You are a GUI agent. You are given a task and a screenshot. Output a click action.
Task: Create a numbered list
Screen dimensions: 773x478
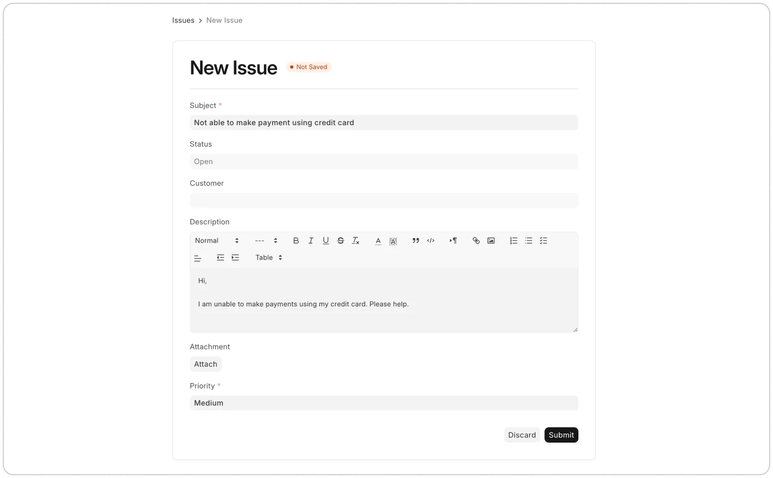click(513, 240)
